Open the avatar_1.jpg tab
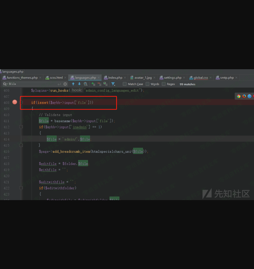The width and height of the screenshot is (254, 269). click(143, 78)
